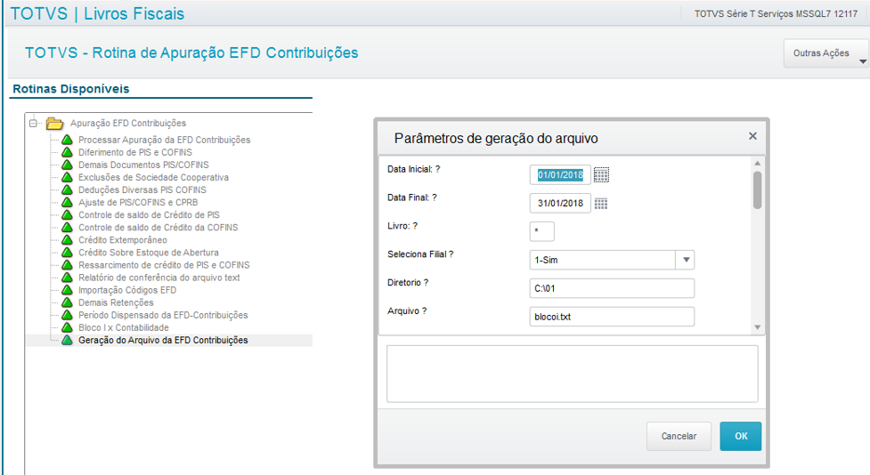Open the Outras Ações menu
The width and height of the screenshot is (870, 475).
(825, 53)
